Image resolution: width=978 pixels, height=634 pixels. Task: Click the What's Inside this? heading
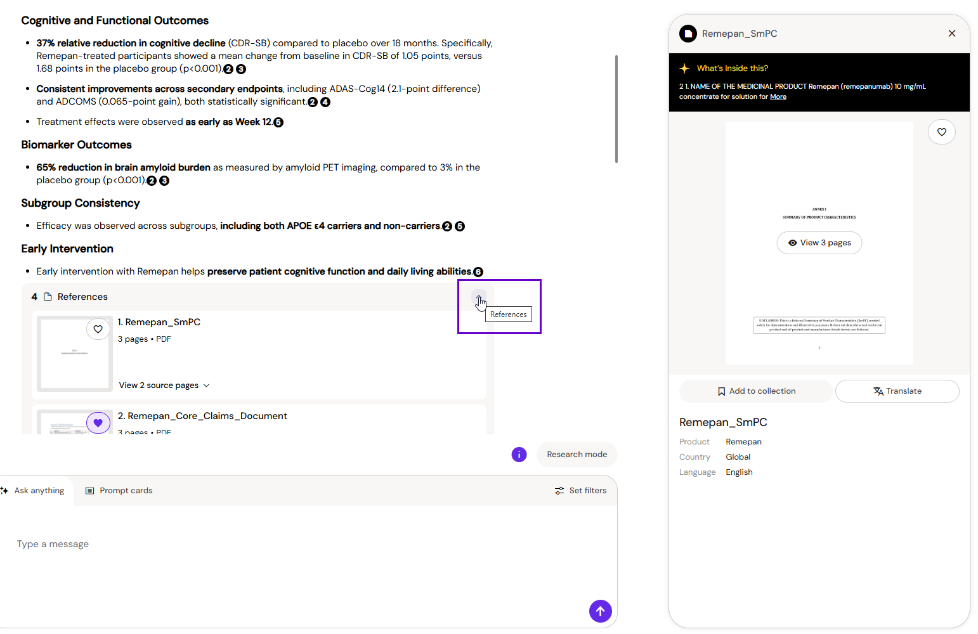click(x=732, y=68)
